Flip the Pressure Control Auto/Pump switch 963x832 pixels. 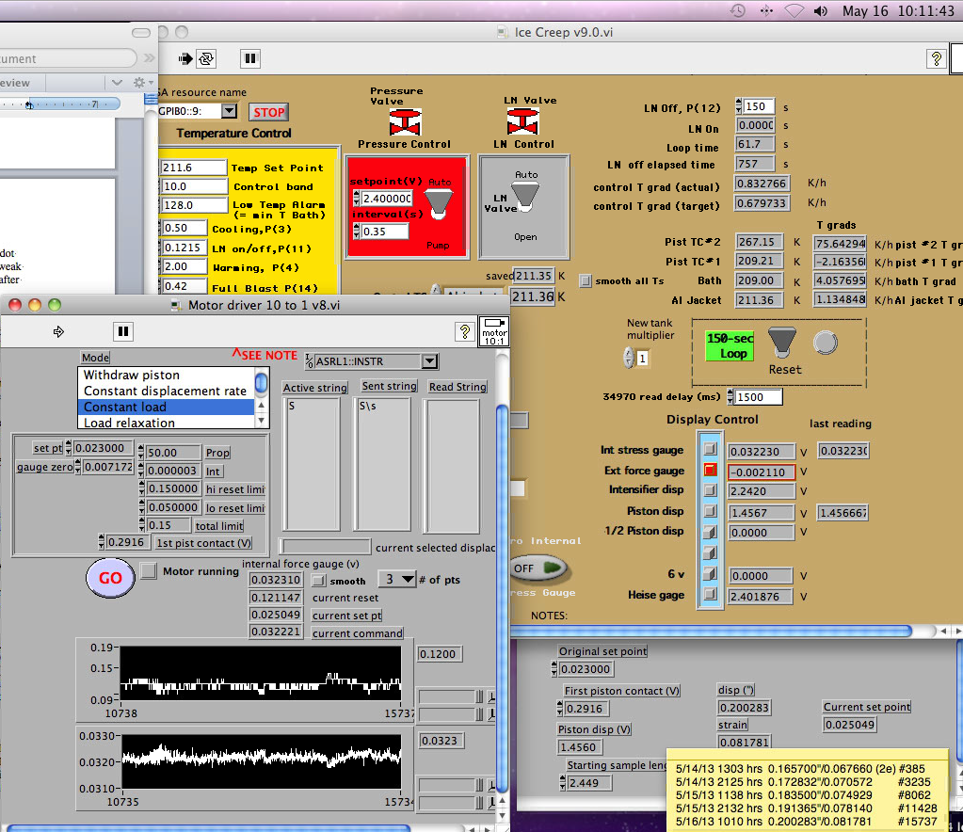(440, 200)
